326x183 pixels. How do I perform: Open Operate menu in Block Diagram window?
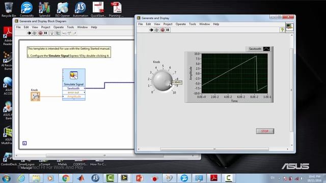pyautogui.click(x=59, y=27)
